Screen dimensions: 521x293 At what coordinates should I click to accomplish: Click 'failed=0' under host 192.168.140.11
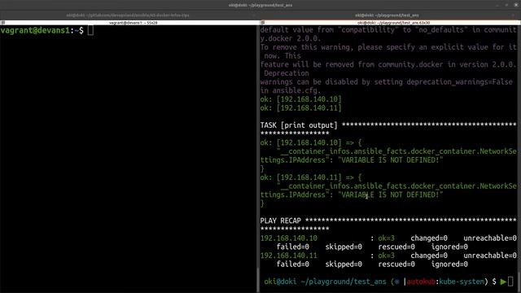click(293, 264)
